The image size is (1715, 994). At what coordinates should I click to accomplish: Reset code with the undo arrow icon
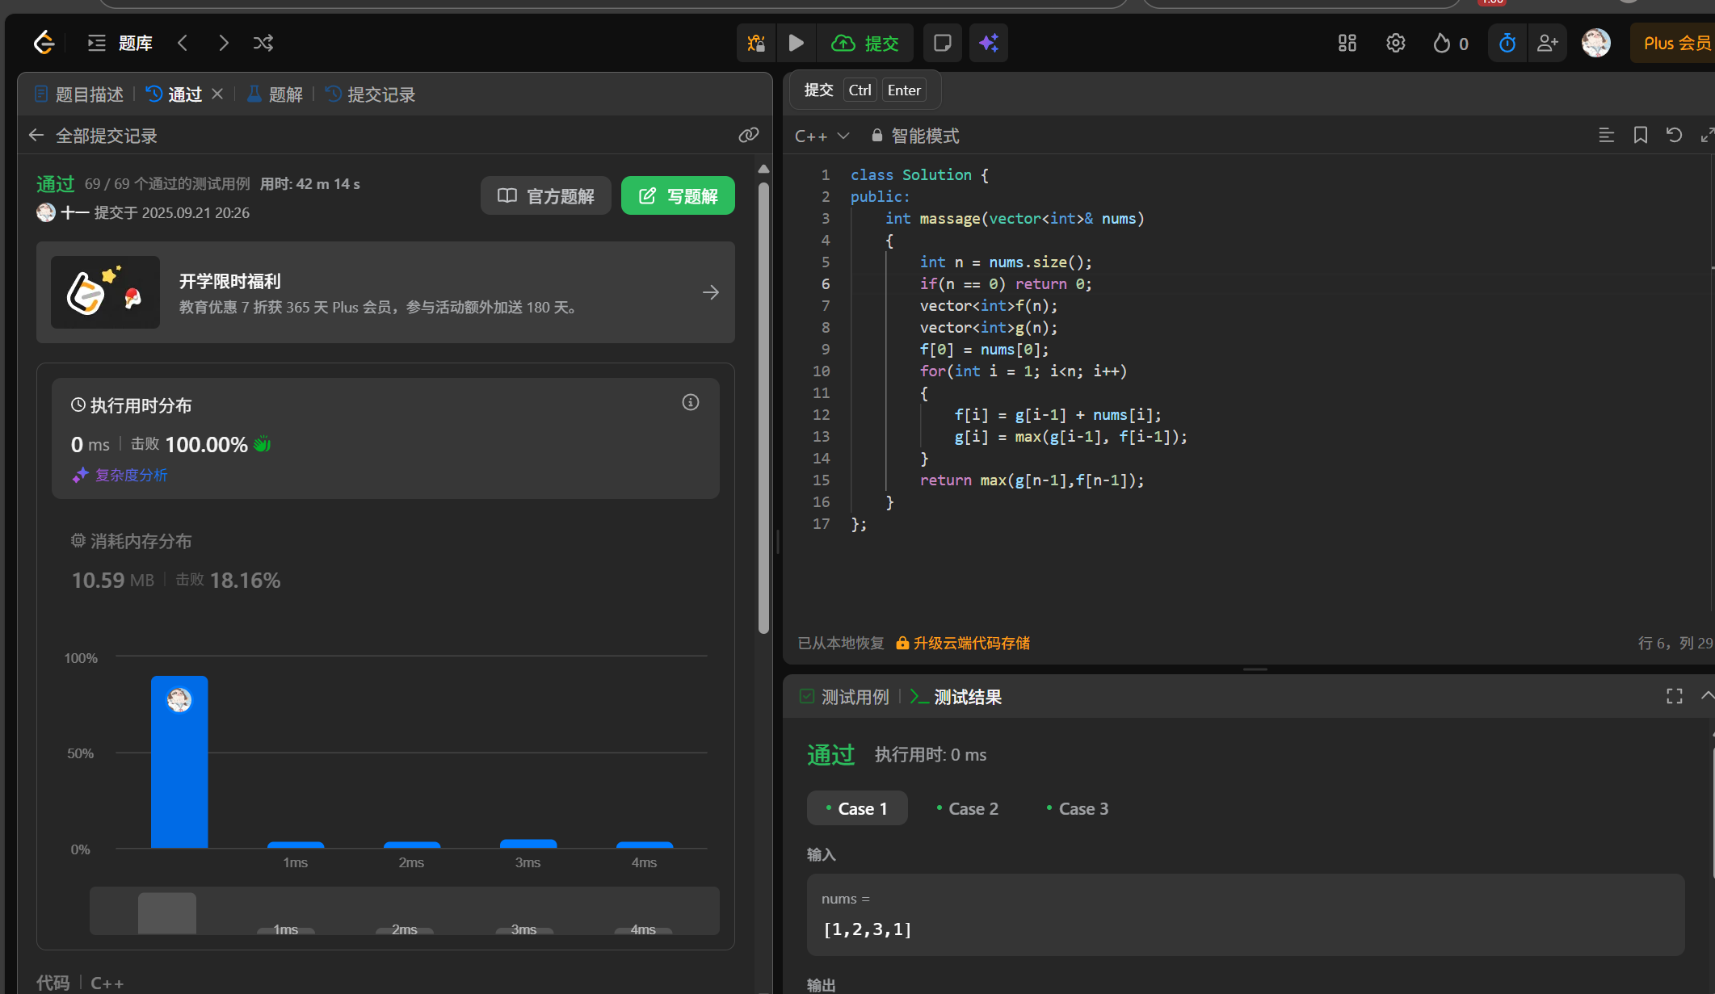(x=1674, y=135)
